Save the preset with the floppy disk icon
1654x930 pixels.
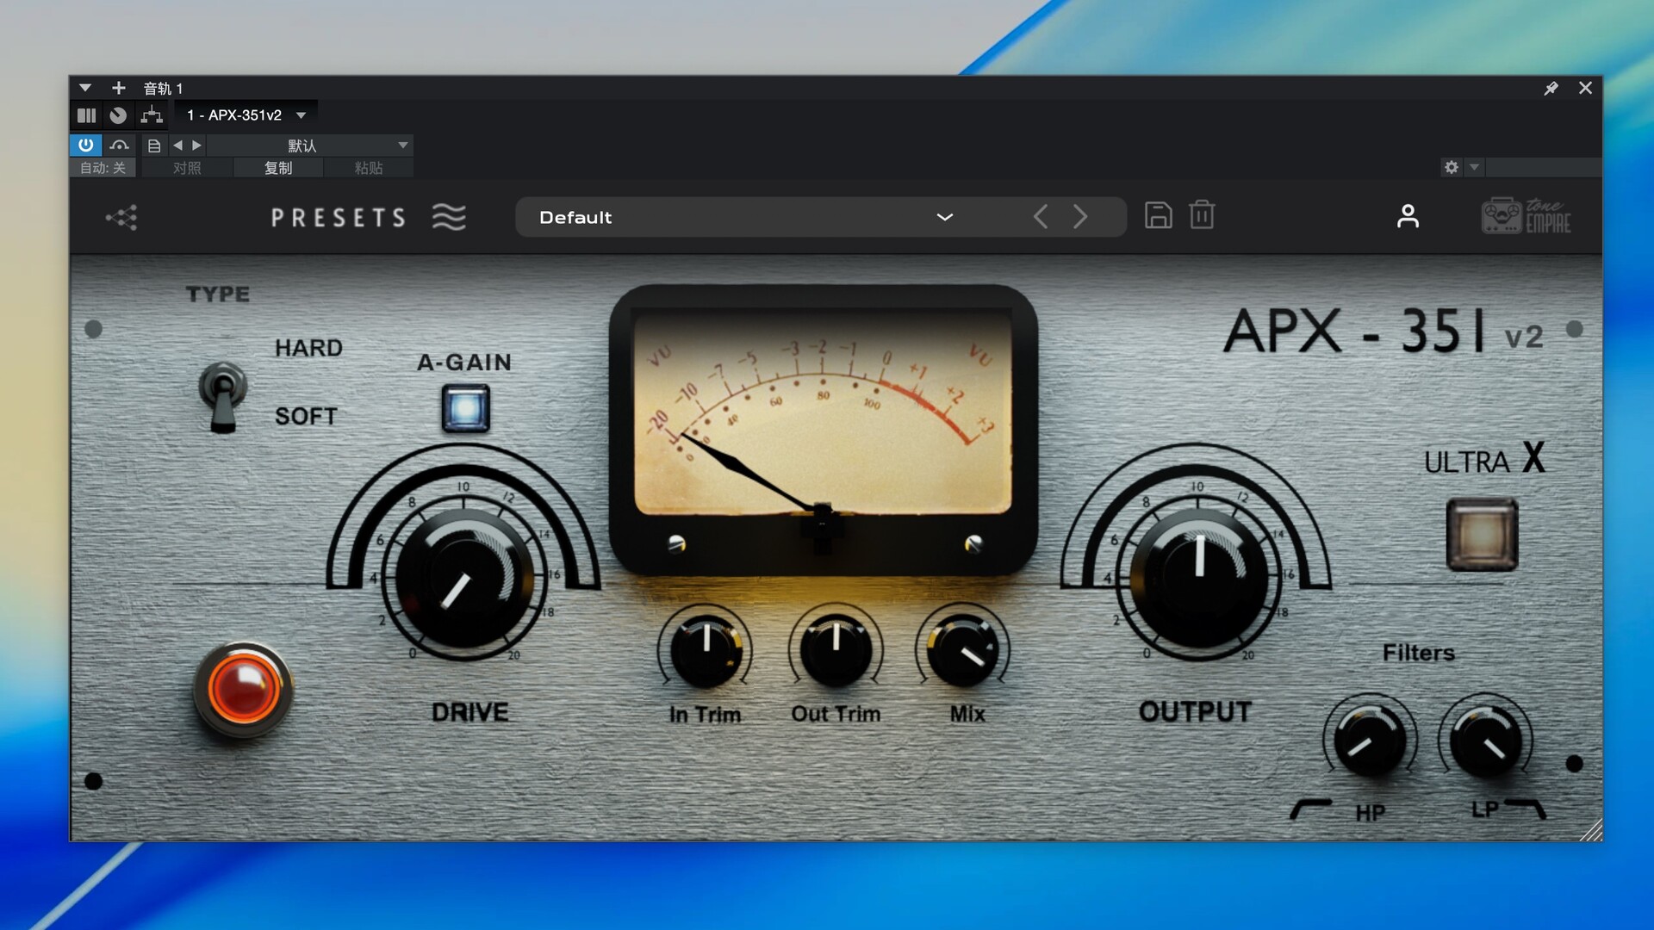coord(1158,215)
